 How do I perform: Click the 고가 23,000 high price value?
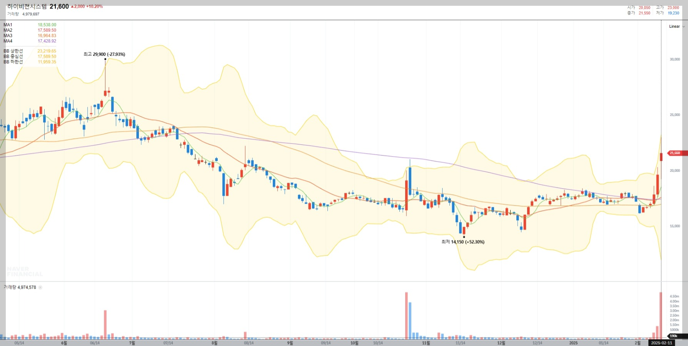point(673,8)
